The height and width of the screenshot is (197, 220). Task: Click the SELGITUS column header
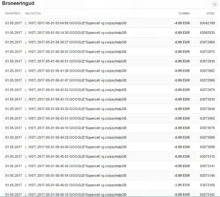33,14
